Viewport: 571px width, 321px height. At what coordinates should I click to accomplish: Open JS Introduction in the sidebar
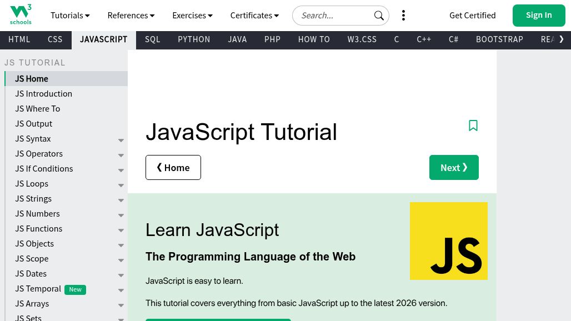click(66, 93)
